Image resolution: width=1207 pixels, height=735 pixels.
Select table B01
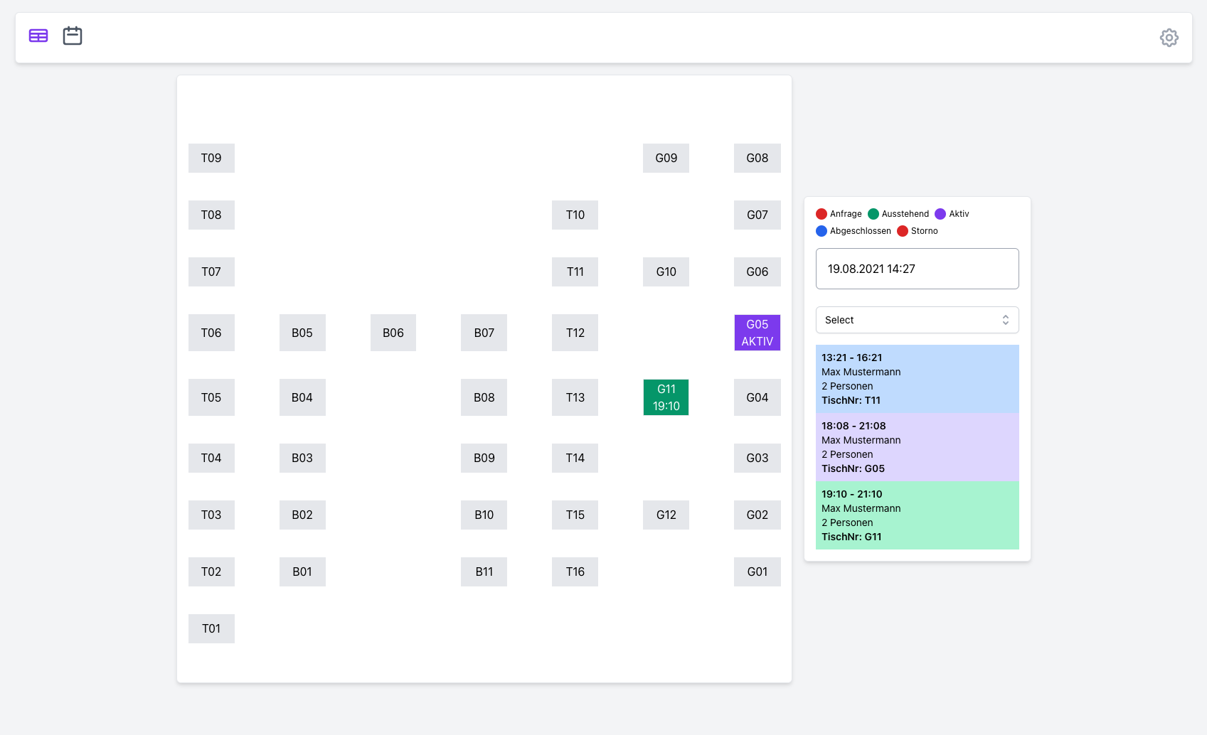click(x=302, y=572)
